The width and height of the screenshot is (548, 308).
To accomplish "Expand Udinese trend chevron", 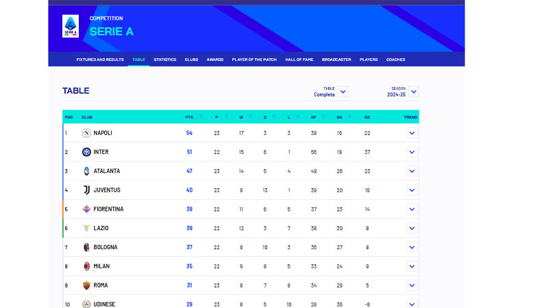I will pyautogui.click(x=412, y=304).
